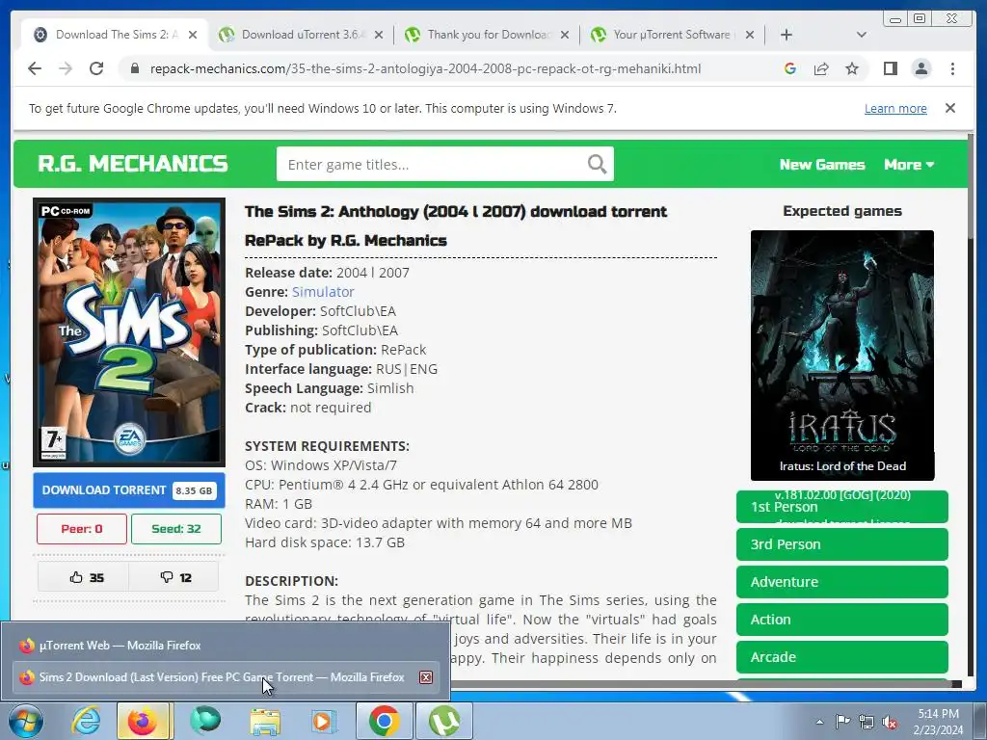Viewport: 987px width, 740px height.
Task: Select the 1st Person category
Action: click(842, 507)
